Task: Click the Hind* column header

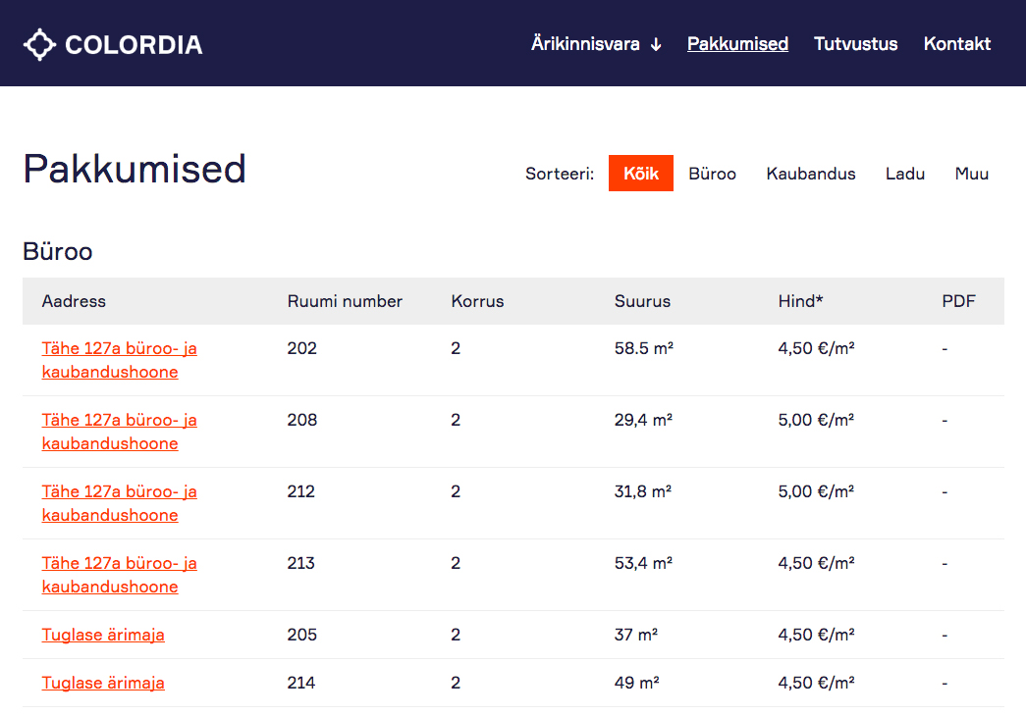Action: pos(800,301)
